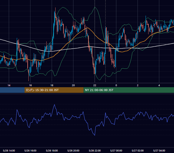Click the 5/26 22:00 time label
The image size is (174, 153).
pyautogui.click(x=95, y=150)
